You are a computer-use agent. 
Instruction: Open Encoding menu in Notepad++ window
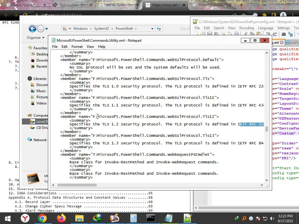(246, 28)
